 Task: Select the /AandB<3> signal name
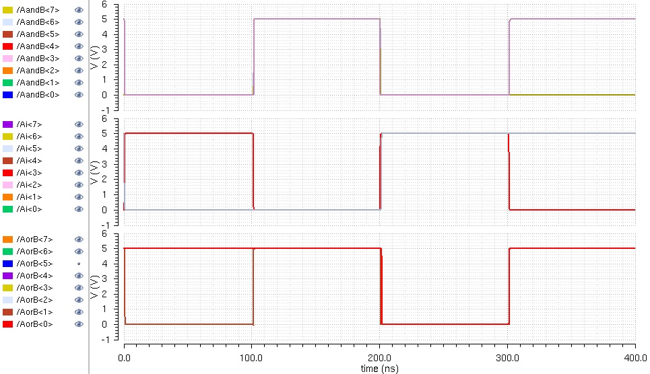(x=38, y=59)
